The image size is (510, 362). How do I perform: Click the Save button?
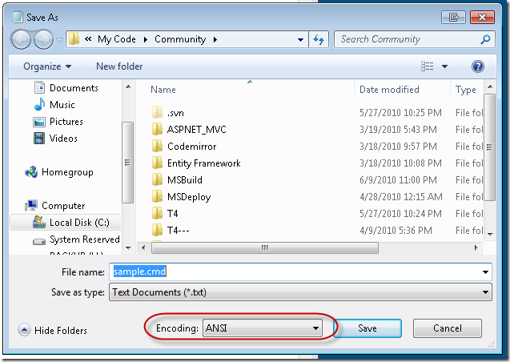pyautogui.click(x=367, y=328)
